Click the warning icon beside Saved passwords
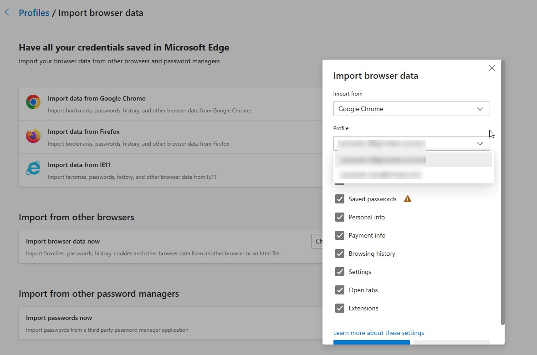Screen dimensions: 537x355 [408, 199]
